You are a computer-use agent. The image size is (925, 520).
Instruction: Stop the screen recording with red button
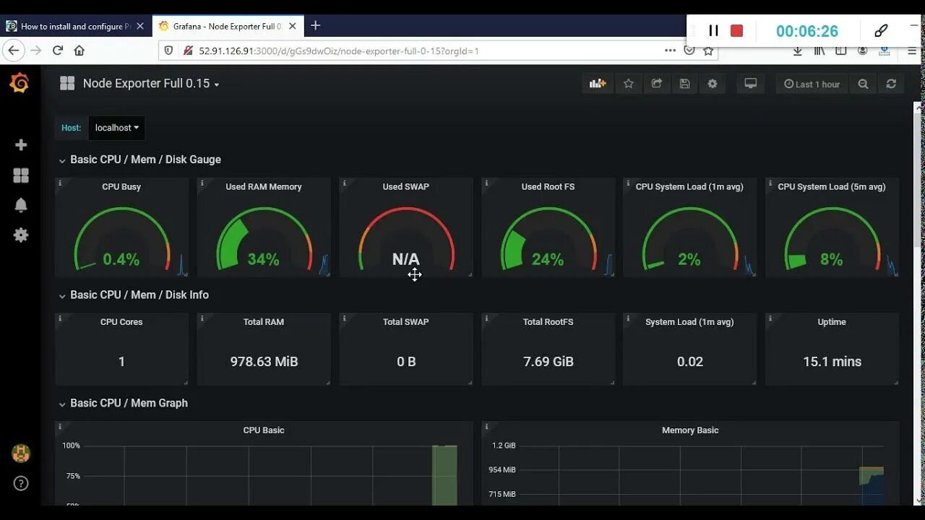(x=736, y=30)
